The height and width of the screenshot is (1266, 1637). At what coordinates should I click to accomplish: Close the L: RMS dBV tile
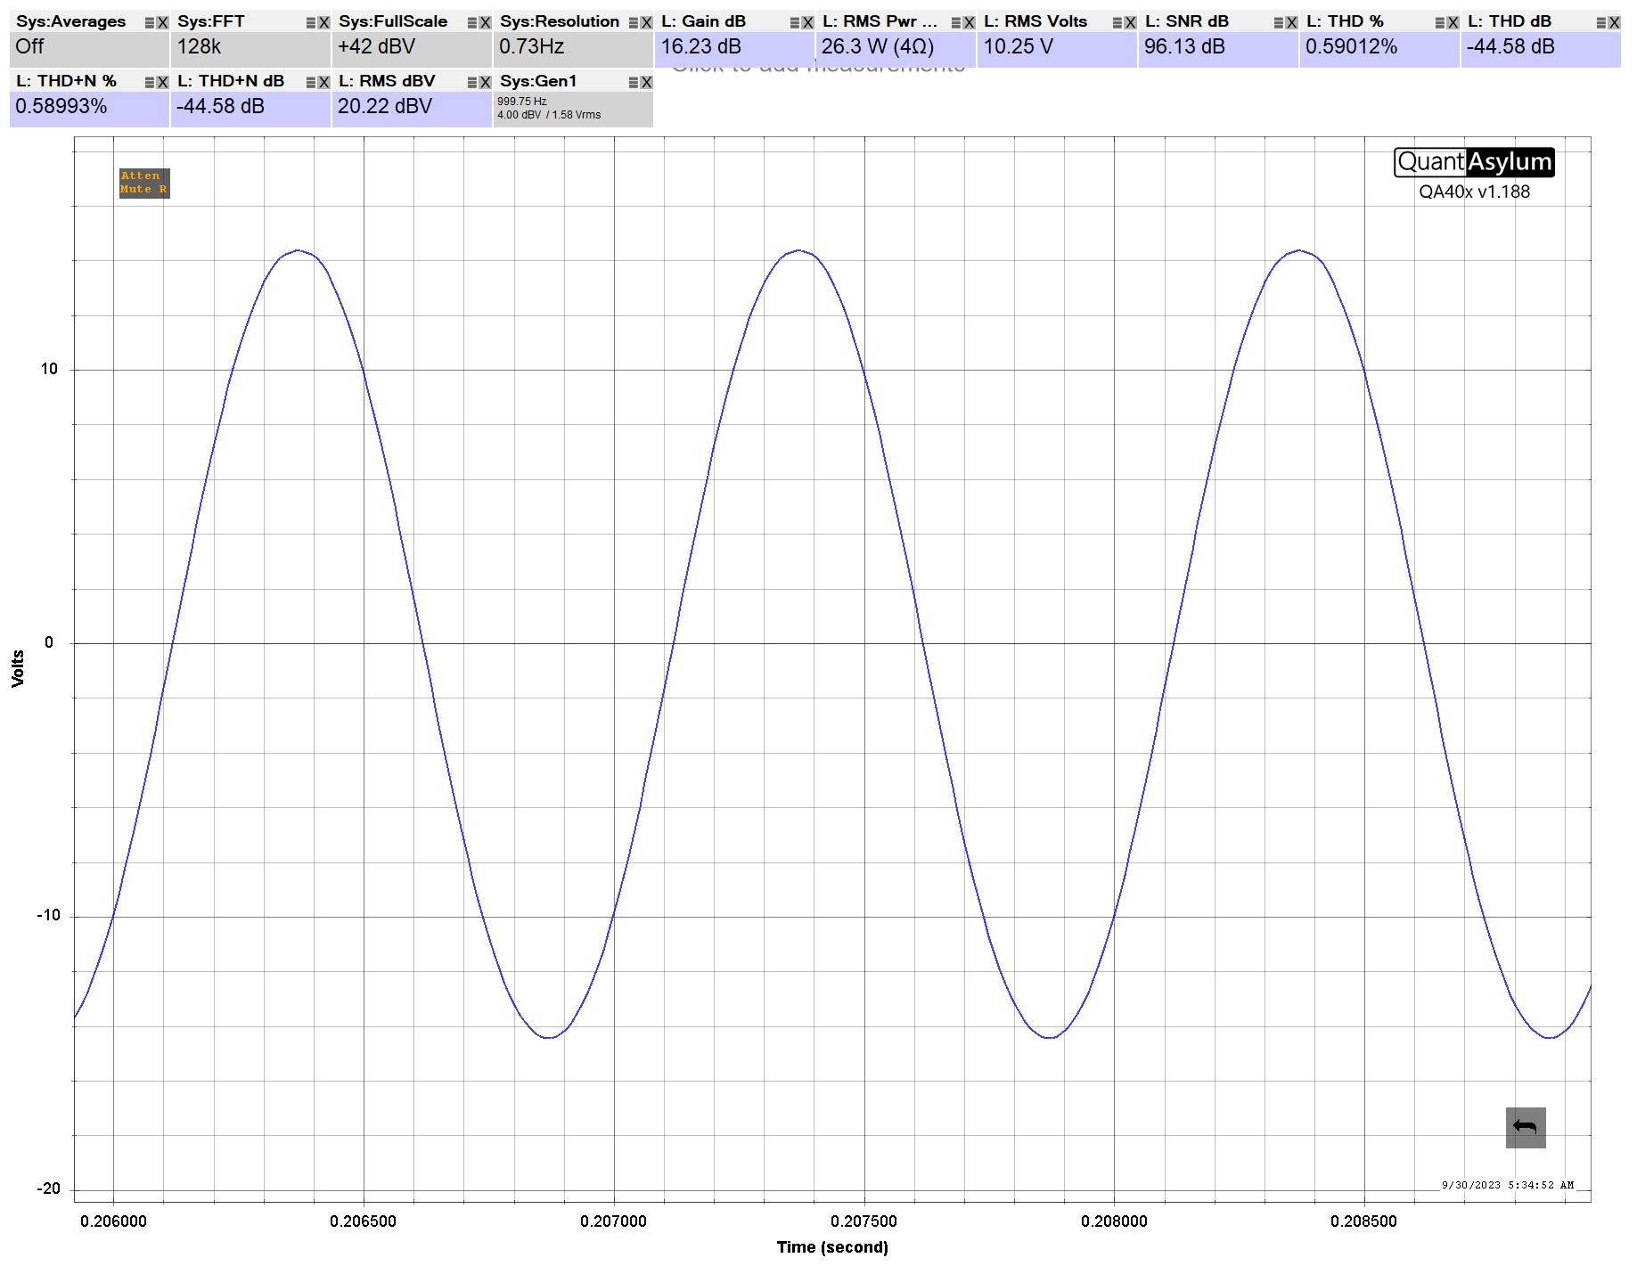click(486, 82)
